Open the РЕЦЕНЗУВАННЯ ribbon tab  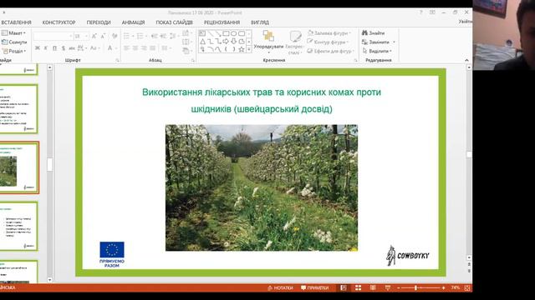[x=222, y=22]
